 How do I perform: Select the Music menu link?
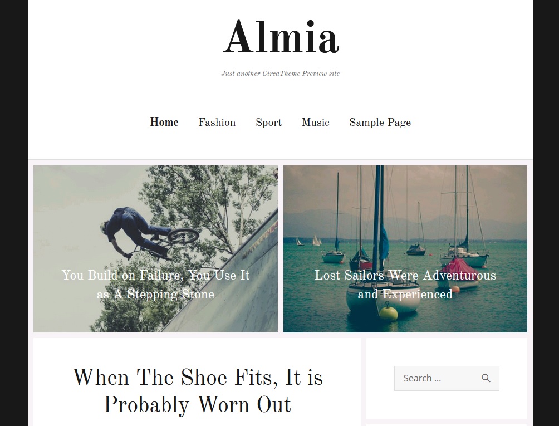pyautogui.click(x=316, y=123)
